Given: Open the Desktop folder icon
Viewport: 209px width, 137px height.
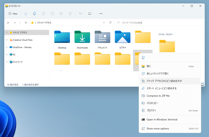Looking at the screenshot, I should point(62,38).
